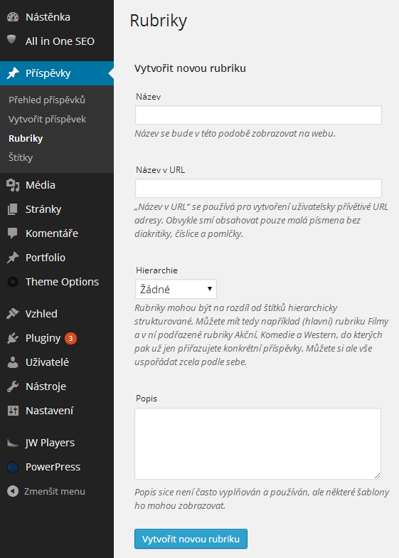The height and width of the screenshot is (558, 399).
Task: Open the Hierarchie dropdown showing Žádné
Action: pyautogui.click(x=176, y=289)
